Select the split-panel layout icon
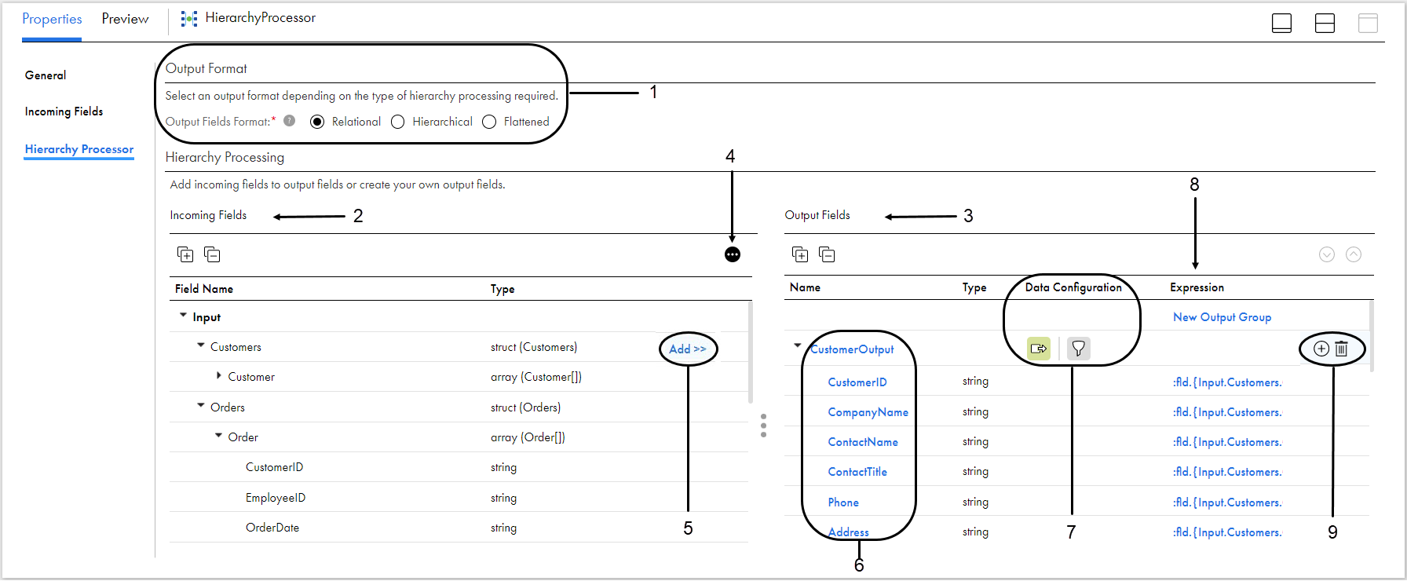Viewport: 1407px width, 581px height. click(1325, 24)
